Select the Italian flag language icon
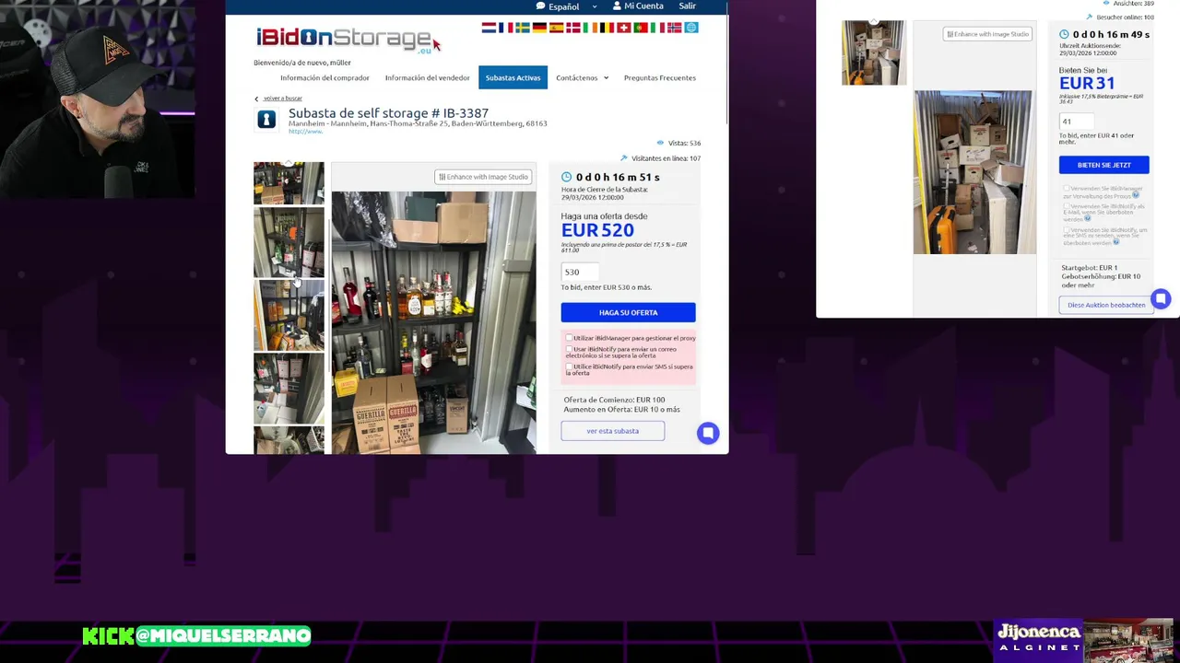 pos(657,28)
